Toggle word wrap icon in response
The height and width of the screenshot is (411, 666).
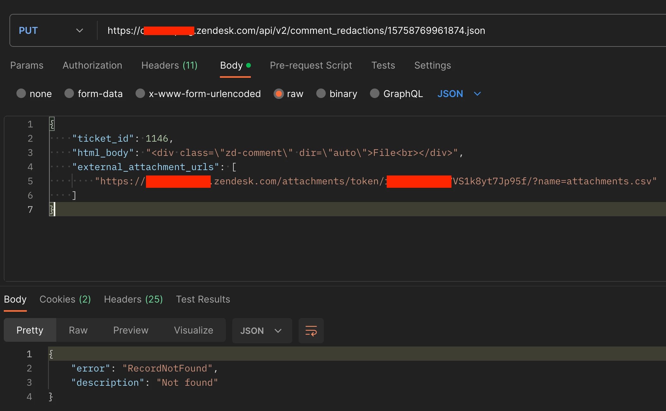point(311,331)
